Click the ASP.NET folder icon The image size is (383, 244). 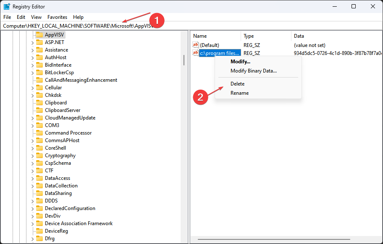[x=39, y=42]
